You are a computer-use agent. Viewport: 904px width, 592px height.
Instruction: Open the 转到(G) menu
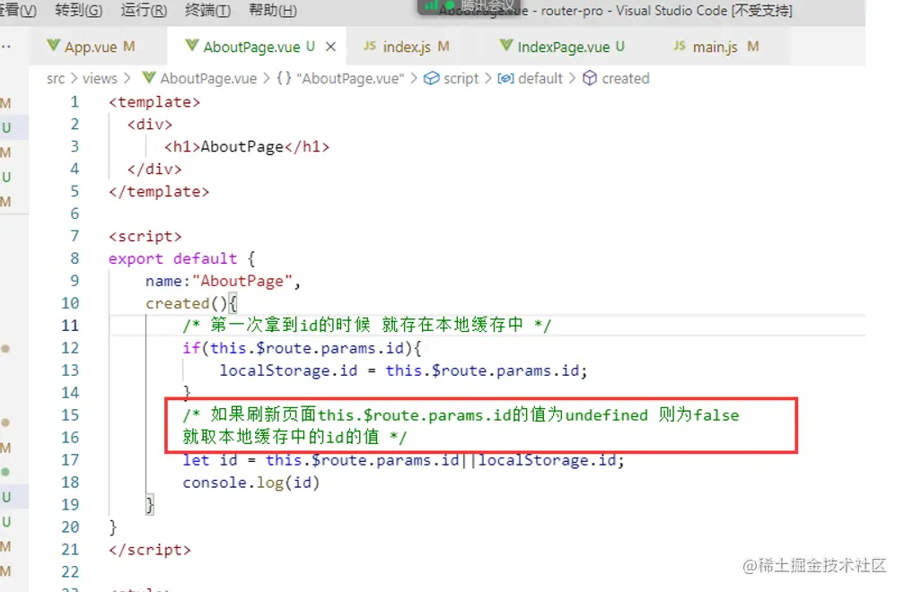click(78, 11)
